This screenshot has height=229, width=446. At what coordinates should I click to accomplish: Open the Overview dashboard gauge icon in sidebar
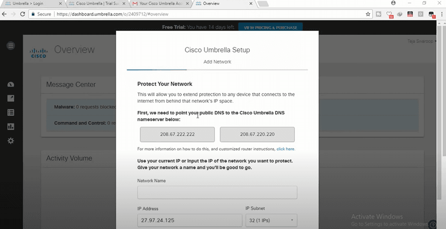[11, 85]
